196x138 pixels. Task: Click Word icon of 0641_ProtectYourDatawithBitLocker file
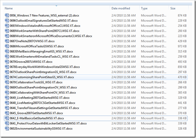(7, 123)
